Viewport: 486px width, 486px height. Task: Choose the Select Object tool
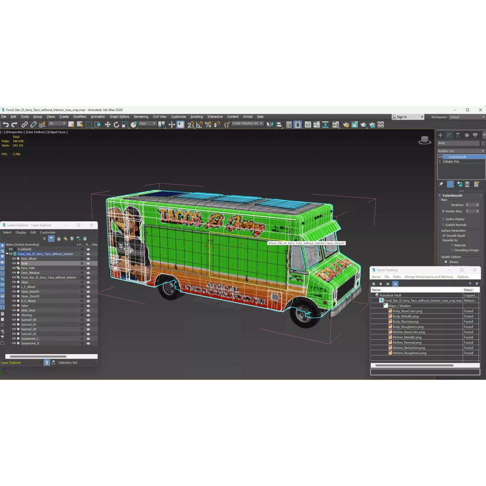point(71,125)
